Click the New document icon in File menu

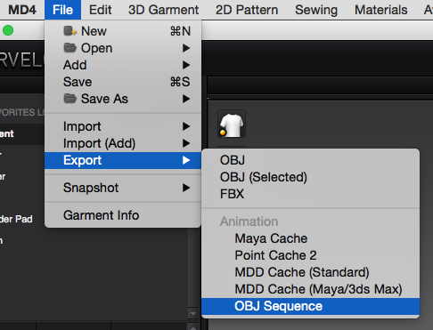(70, 31)
